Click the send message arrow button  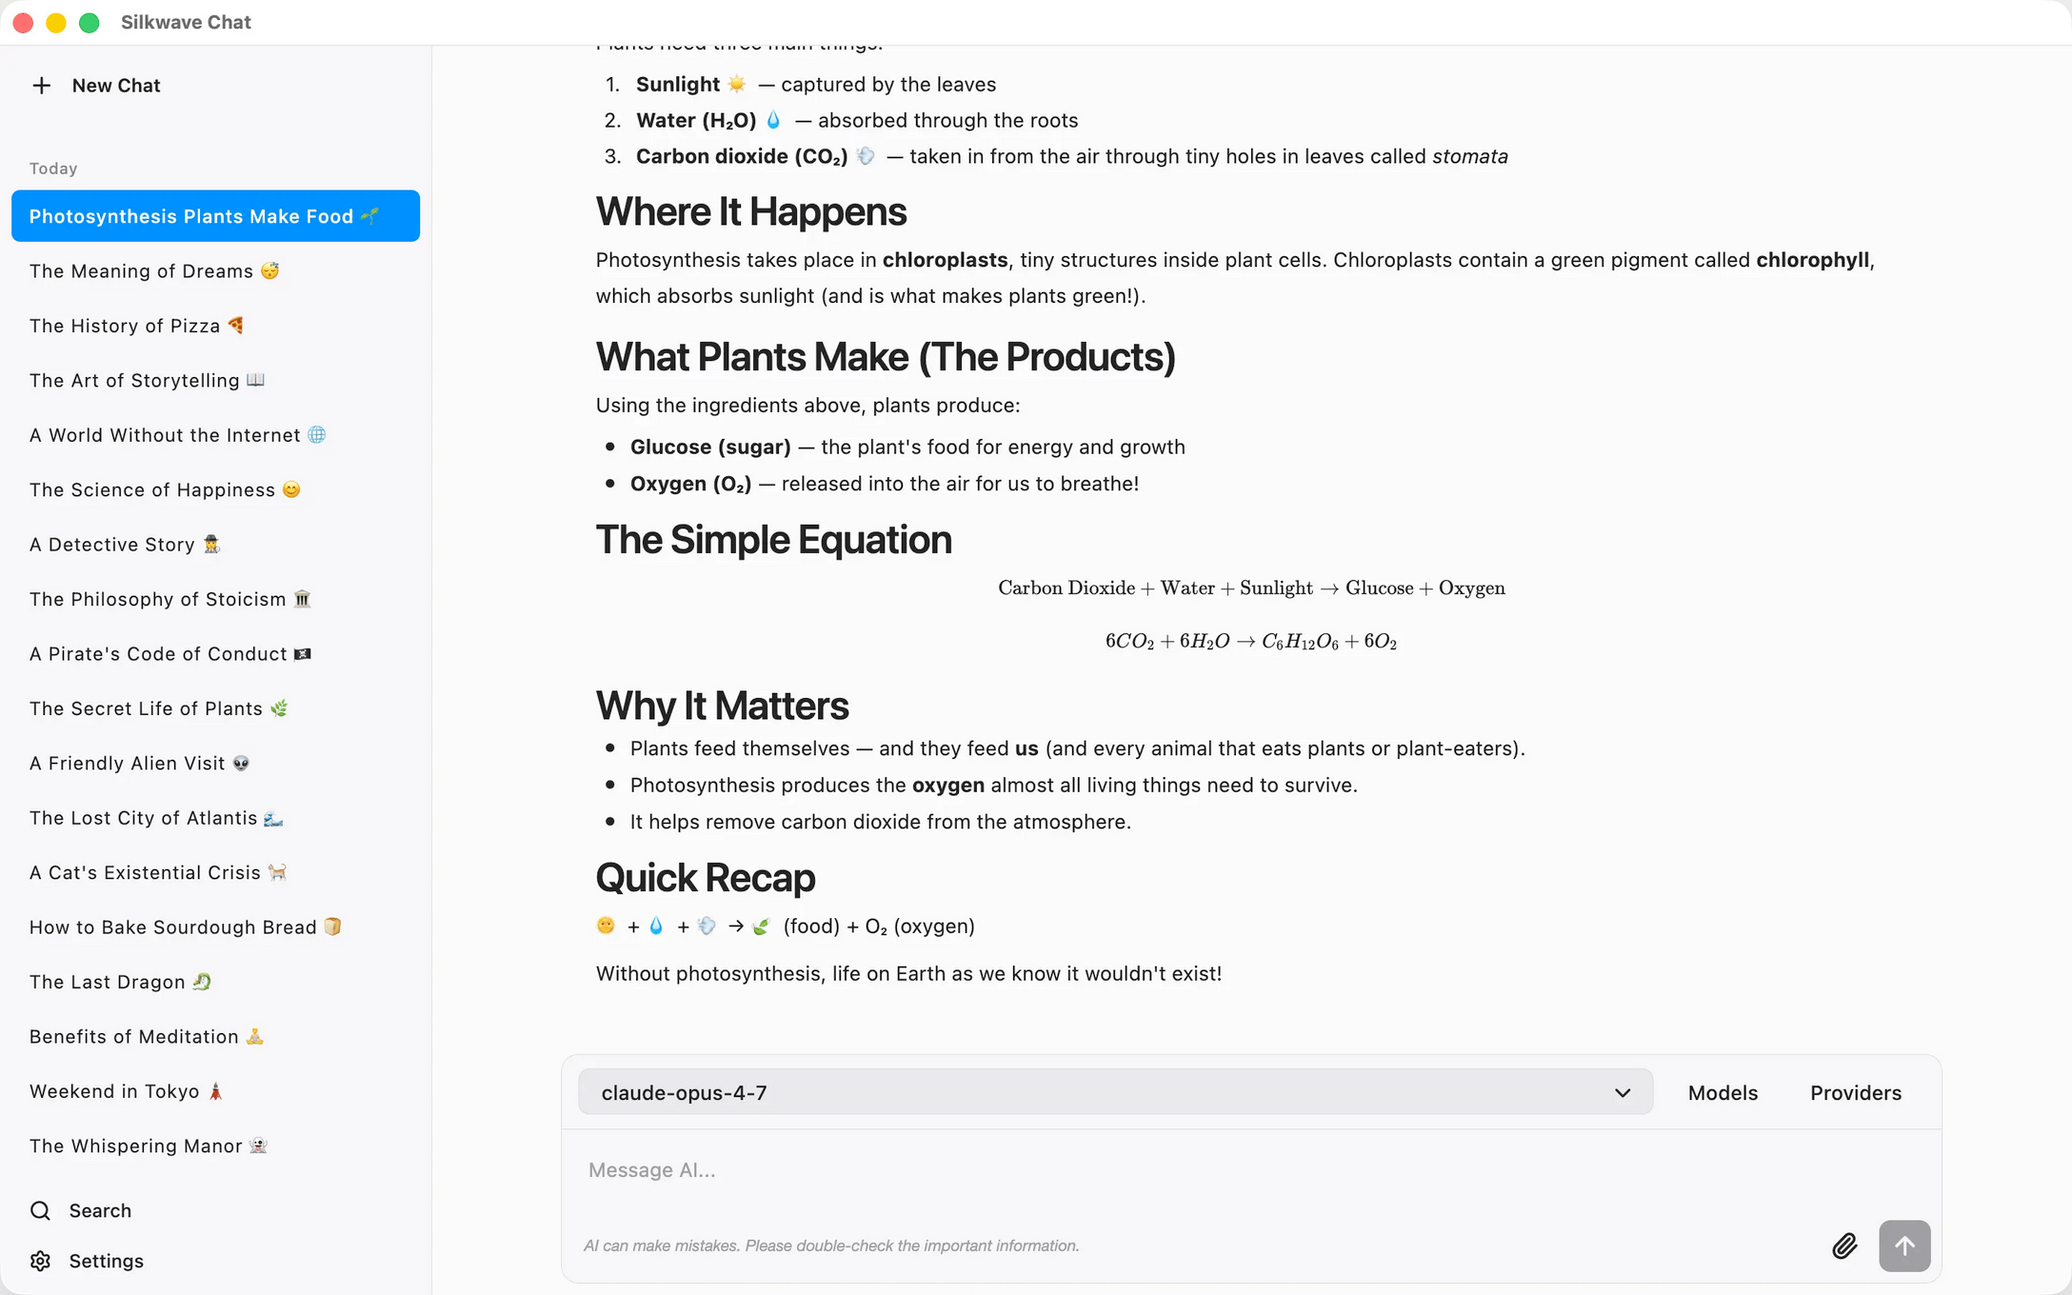pos(1904,1245)
